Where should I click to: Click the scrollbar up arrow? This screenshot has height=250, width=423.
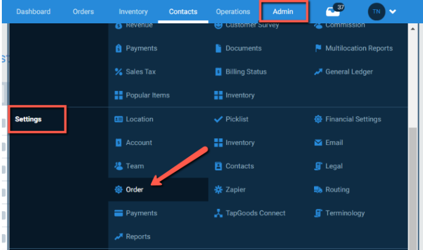coord(413,28)
